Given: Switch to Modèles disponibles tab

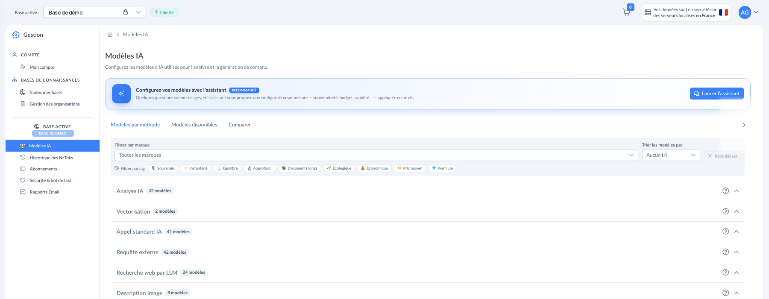Looking at the screenshot, I should (x=194, y=125).
